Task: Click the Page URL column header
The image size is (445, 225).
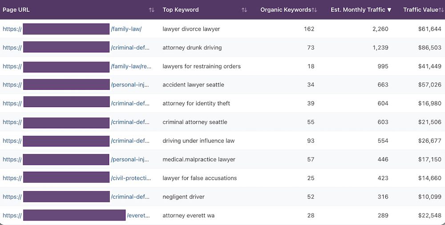Action: (x=16, y=10)
